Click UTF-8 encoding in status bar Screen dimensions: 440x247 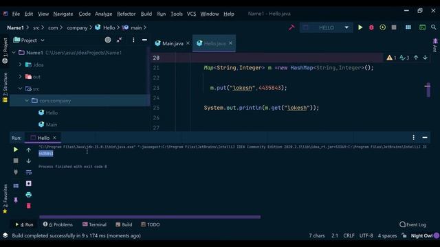366,236
